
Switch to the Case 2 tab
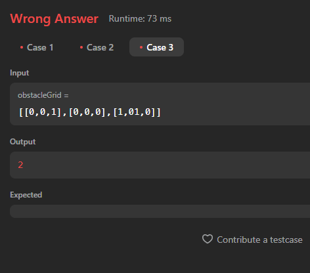[x=97, y=47]
